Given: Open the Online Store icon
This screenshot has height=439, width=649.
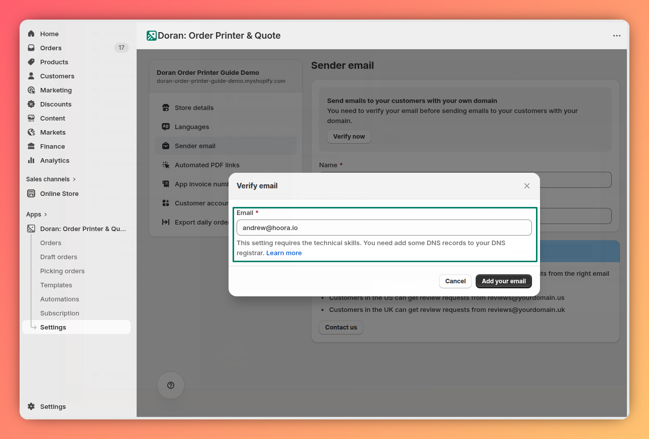Looking at the screenshot, I should coord(32,193).
